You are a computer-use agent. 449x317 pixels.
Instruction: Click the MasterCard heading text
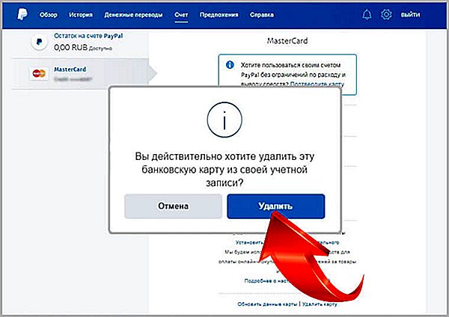(x=287, y=40)
